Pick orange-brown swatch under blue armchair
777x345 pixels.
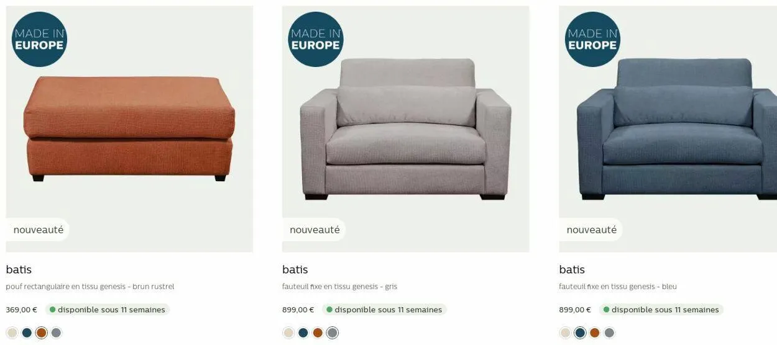595,333
